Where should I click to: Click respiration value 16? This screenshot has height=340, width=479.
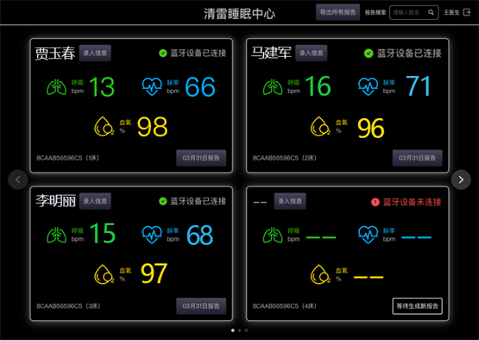pyautogui.click(x=318, y=86)
